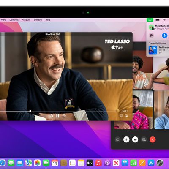
Task: Open System Preferences in the Dock
Action: (160, 163)
